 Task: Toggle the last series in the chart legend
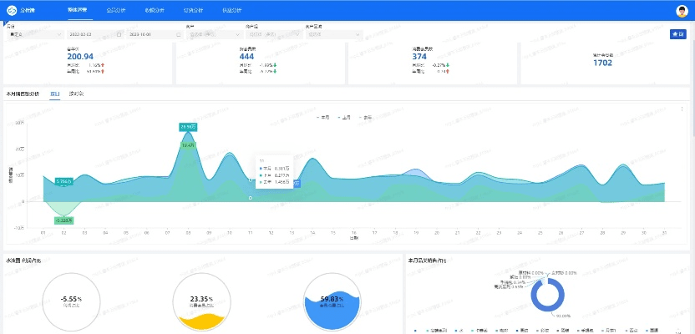(365, 118)
